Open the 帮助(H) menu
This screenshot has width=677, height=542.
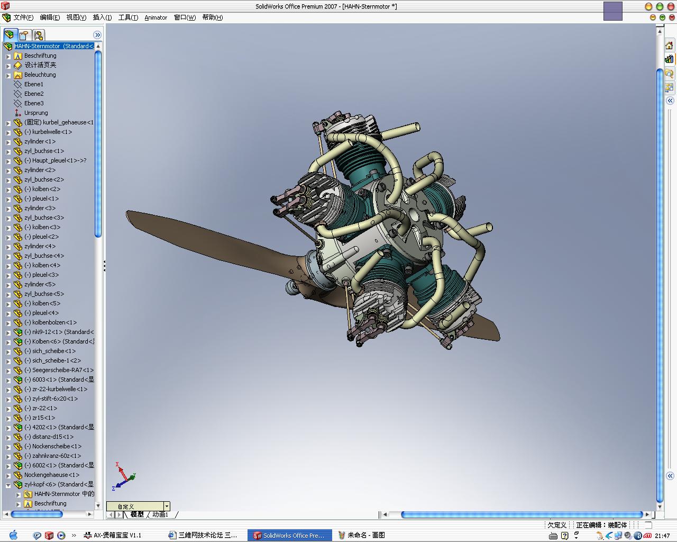point(212,17)
